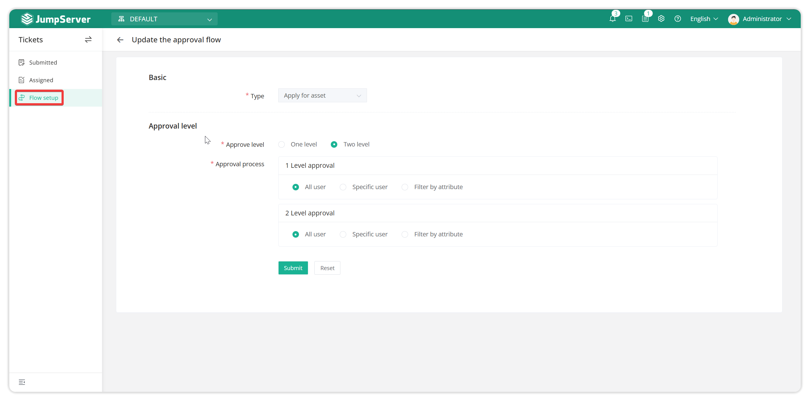This screenshot has height=398, width=810.
Task: Open Flow setup menu item
Action: pos(56,97)
